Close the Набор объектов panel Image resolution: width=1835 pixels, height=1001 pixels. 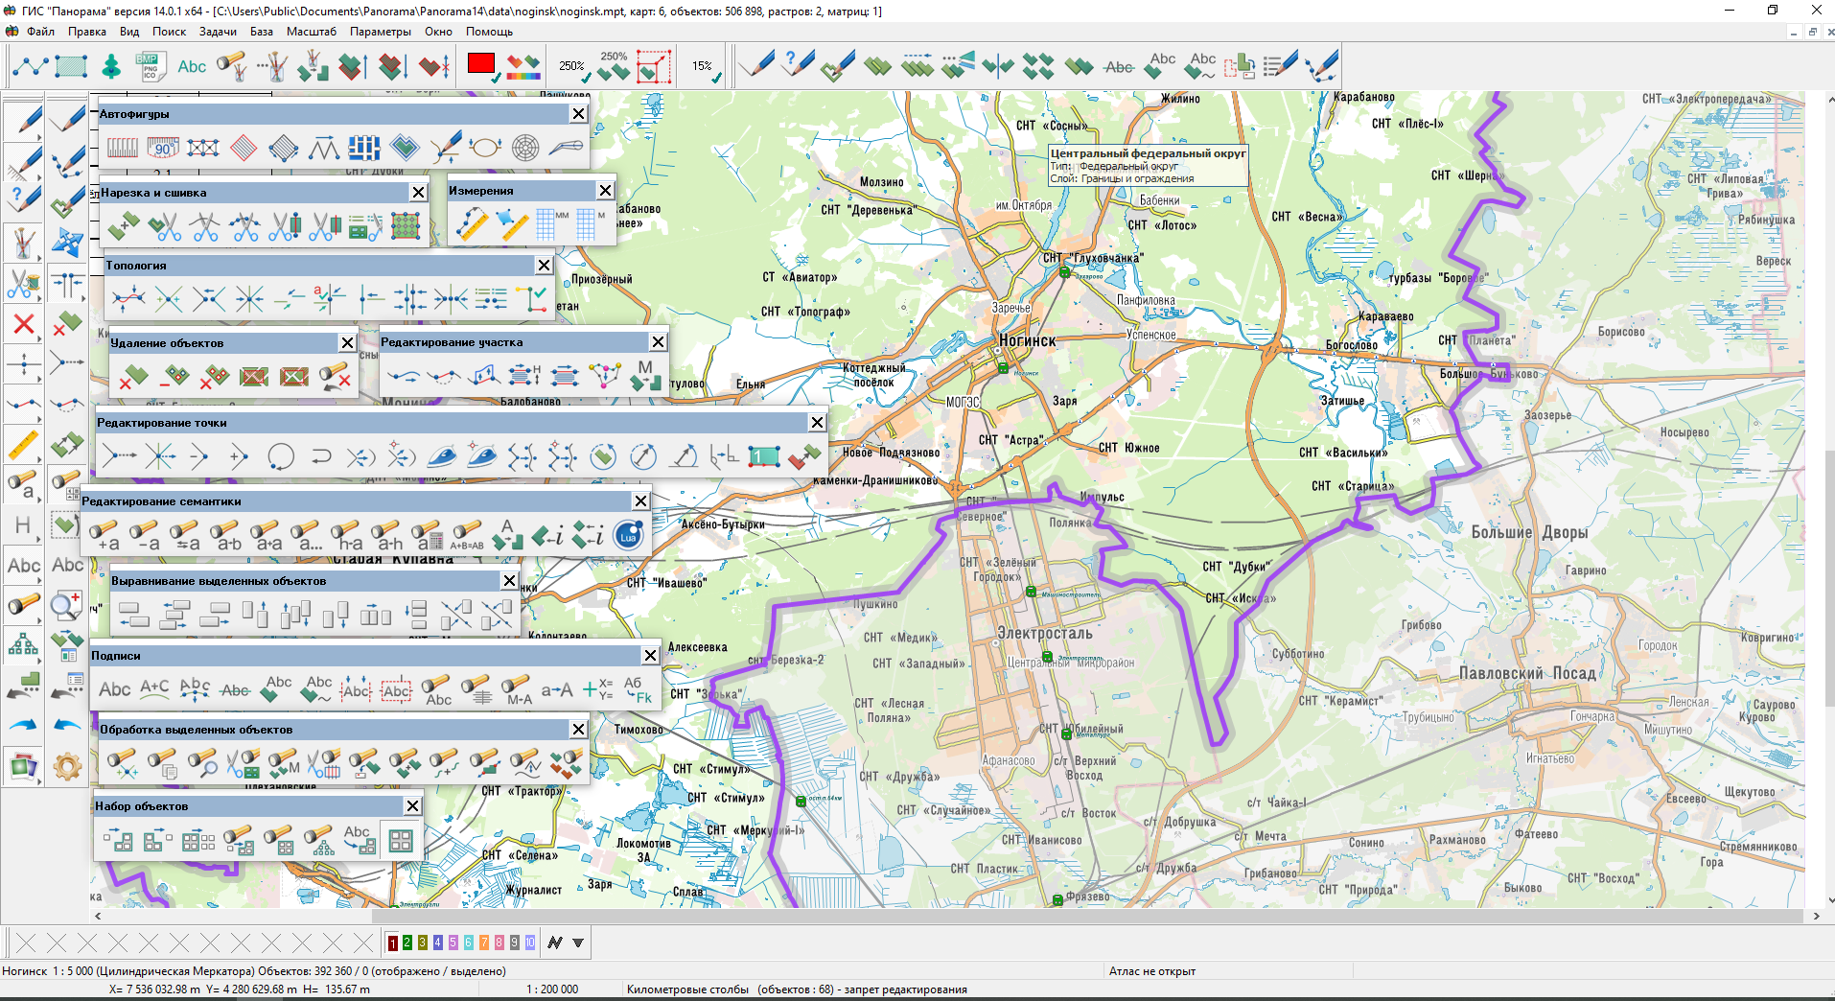click(x=413, y=805)
